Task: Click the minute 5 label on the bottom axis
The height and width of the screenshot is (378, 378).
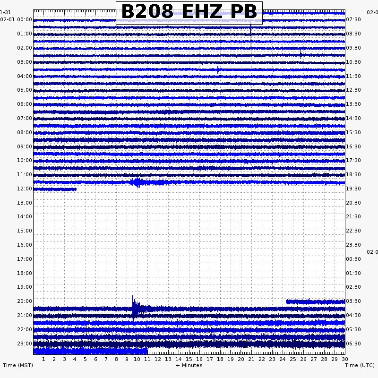Action: 85,359
